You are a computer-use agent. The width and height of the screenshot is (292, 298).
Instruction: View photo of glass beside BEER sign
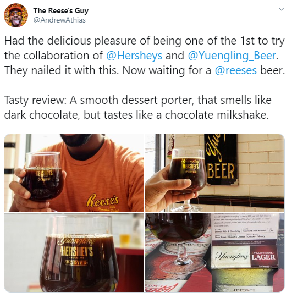(x=215, y=173)
